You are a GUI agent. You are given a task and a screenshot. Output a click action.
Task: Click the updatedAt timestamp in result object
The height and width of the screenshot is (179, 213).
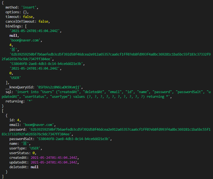tap(55, 162)
